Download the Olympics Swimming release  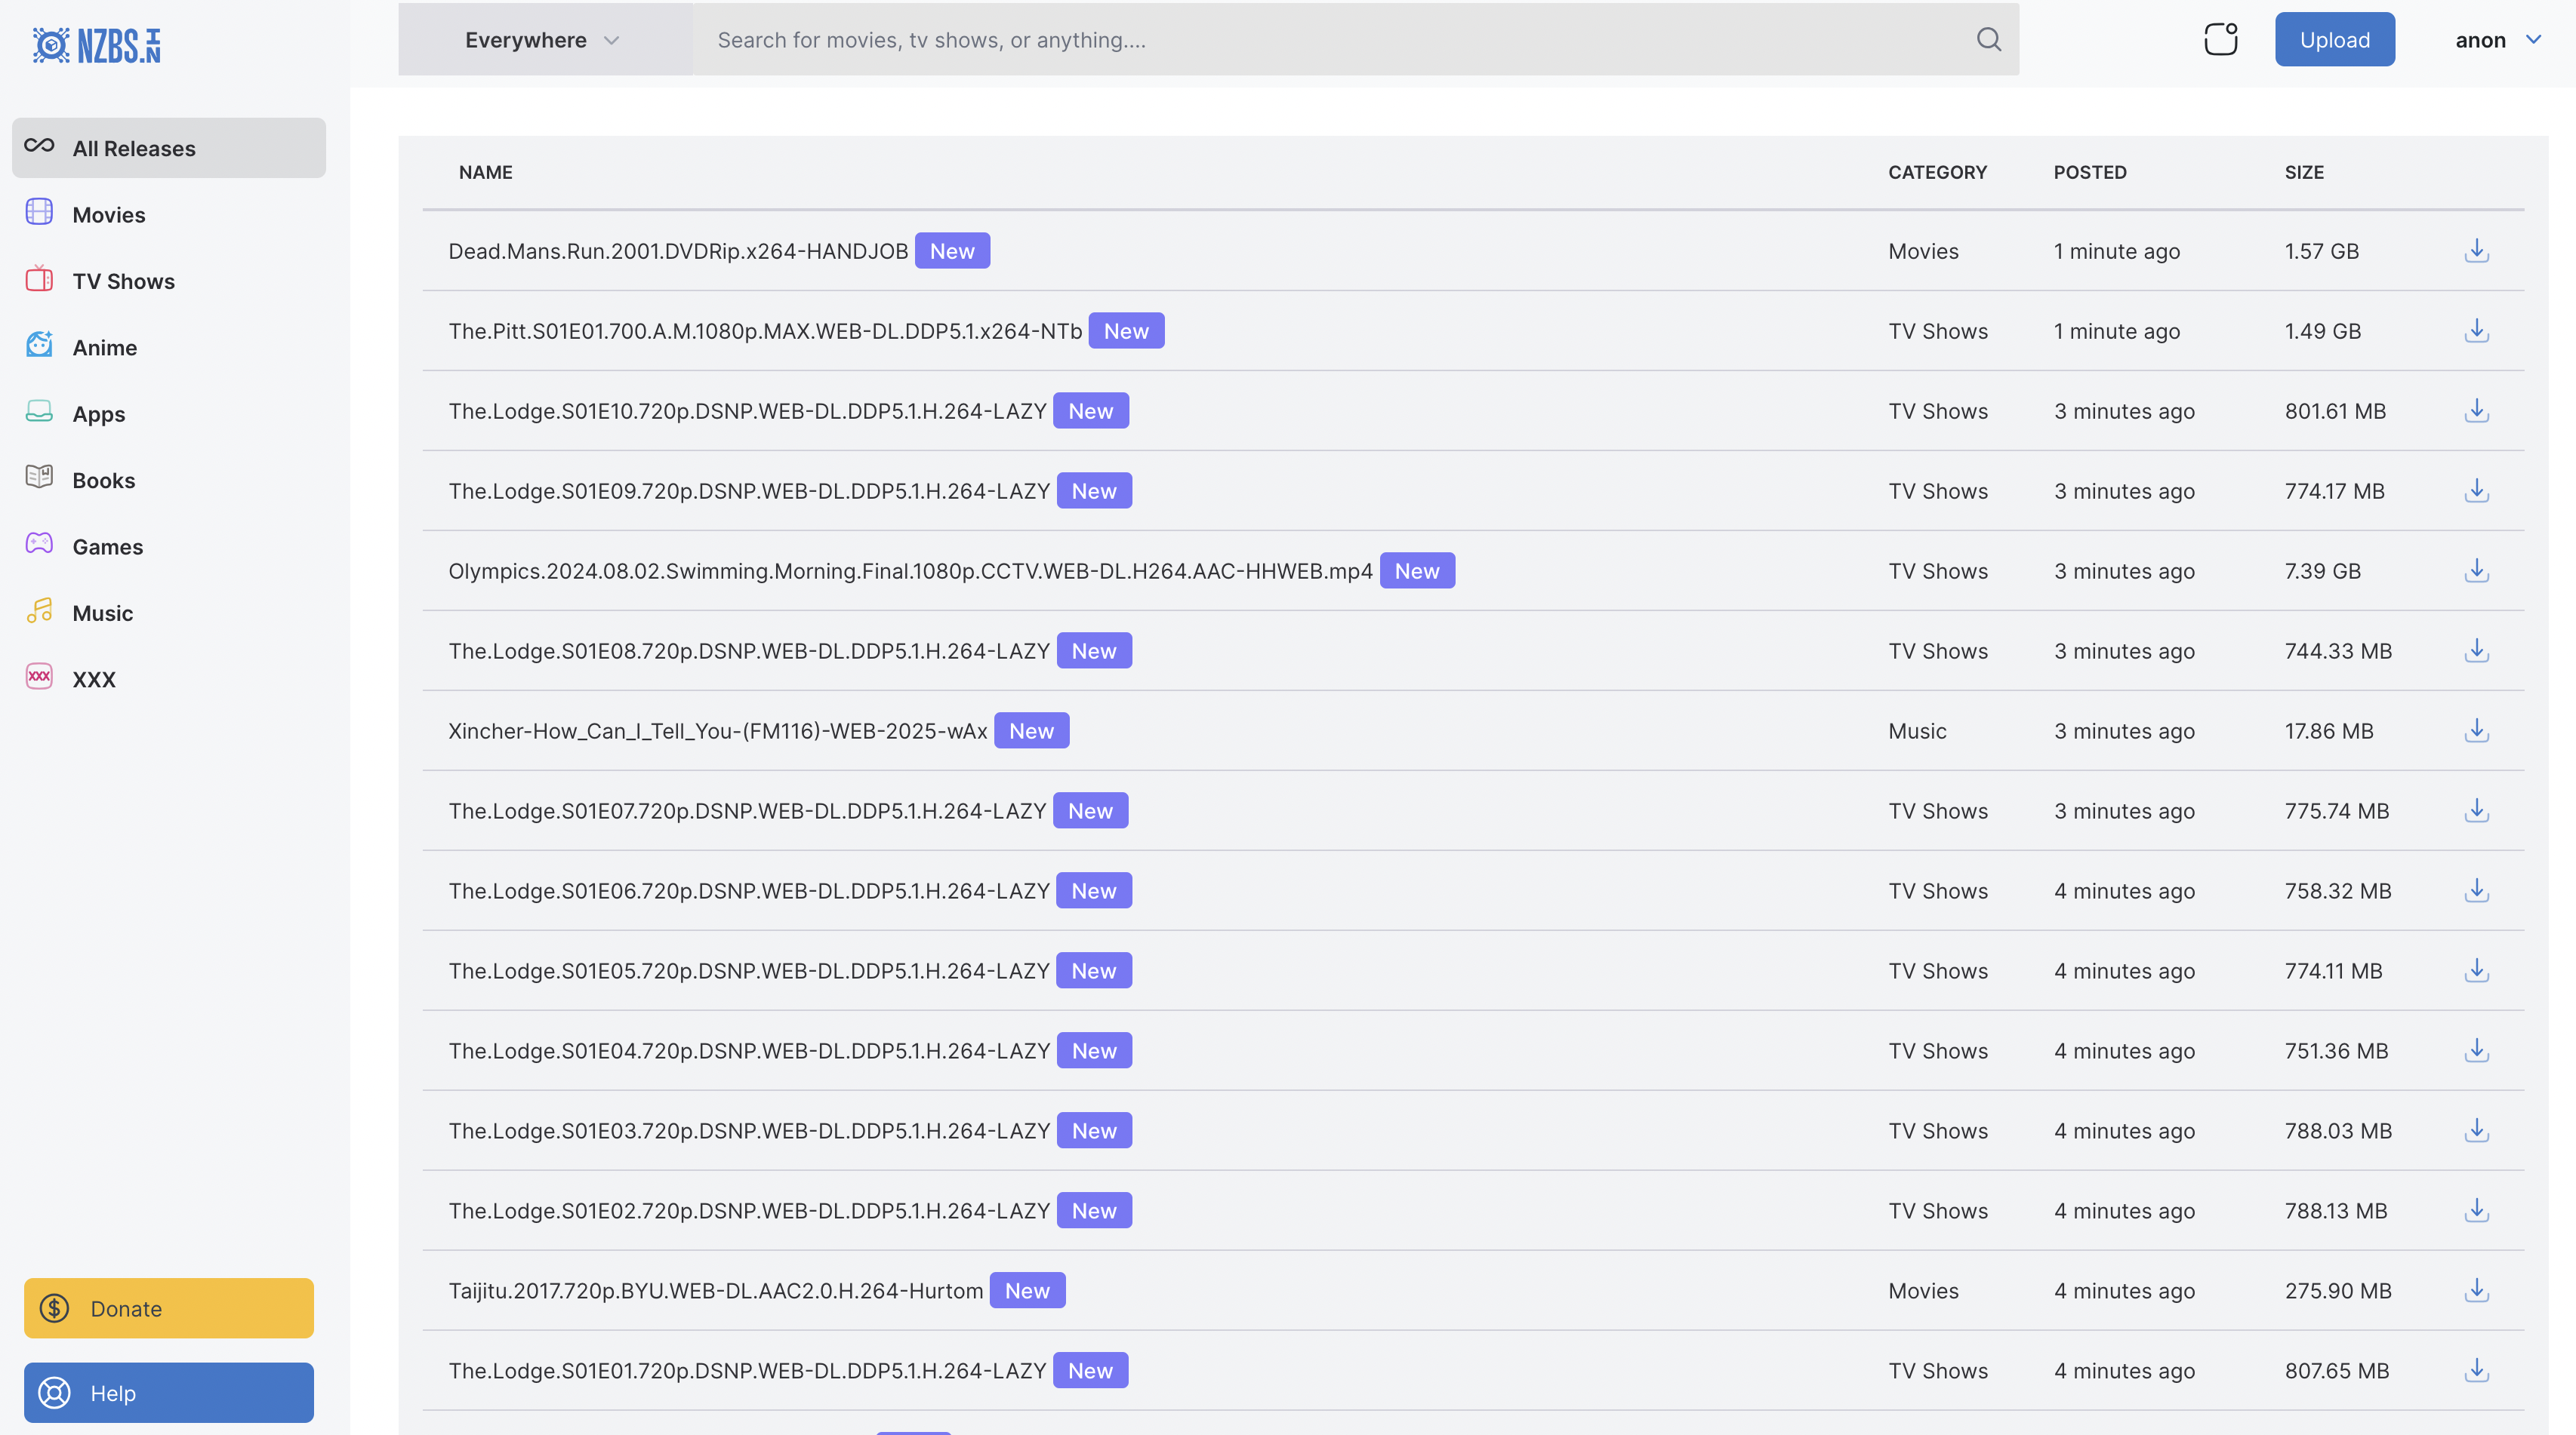point(2477,570)
